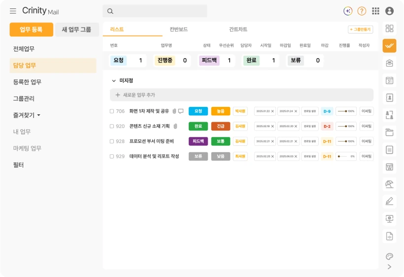Click the attachment clip on task 920
The image size is (404, 277).
(175, 126)
